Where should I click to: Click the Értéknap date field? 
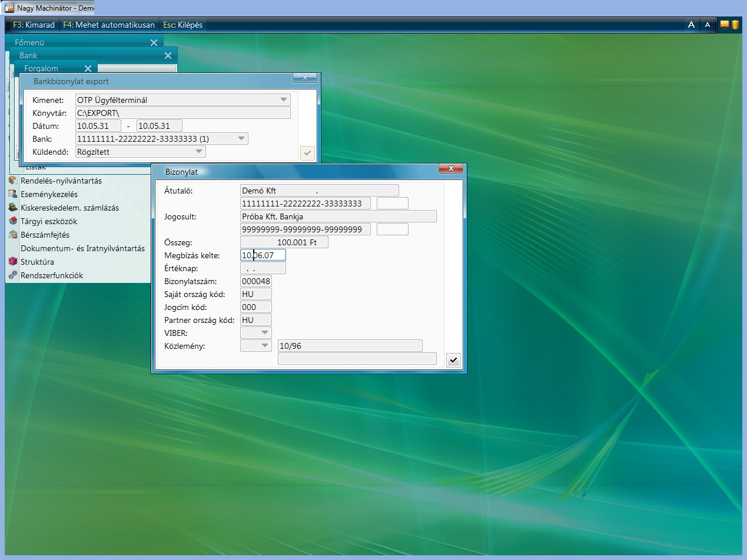click(263, 268)
